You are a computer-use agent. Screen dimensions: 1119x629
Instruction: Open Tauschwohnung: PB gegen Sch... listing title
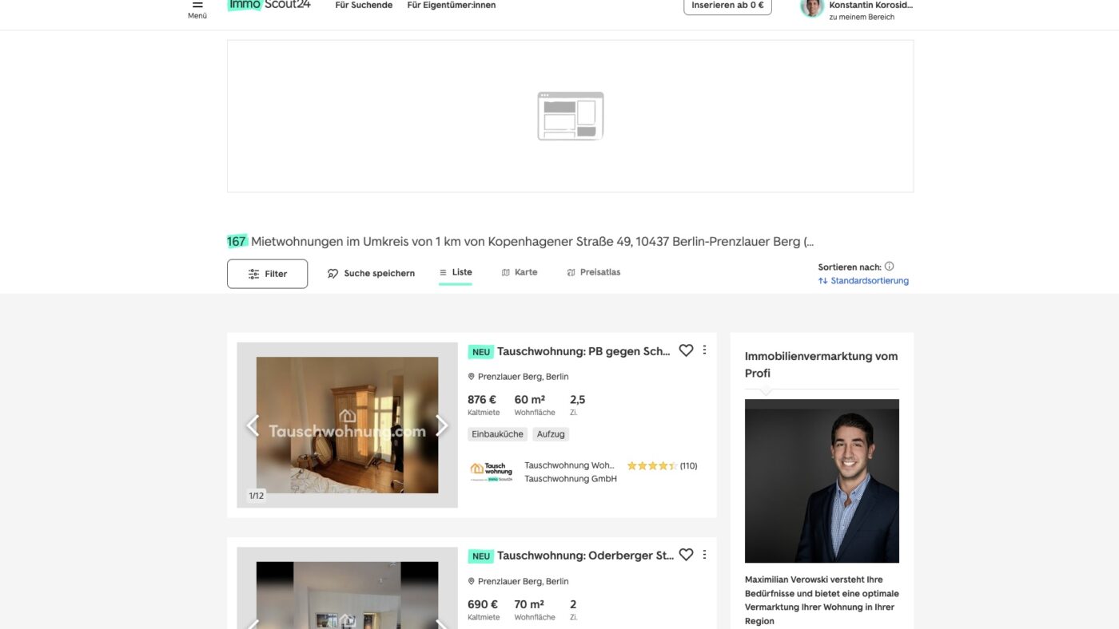click(x=583, y=351)
